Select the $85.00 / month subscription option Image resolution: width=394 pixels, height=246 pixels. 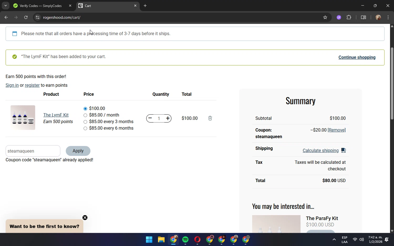[85, 115]
